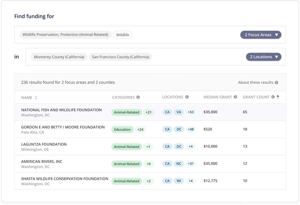Image resolution: width=300 pixels, height=205 pixels.
Task: Open Laguntza Foundation details
Action: point(44,144)
